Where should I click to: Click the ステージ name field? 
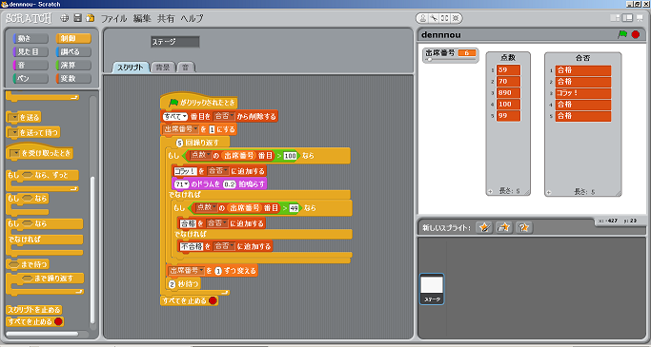pyautogui.click(x=175, y=42)
